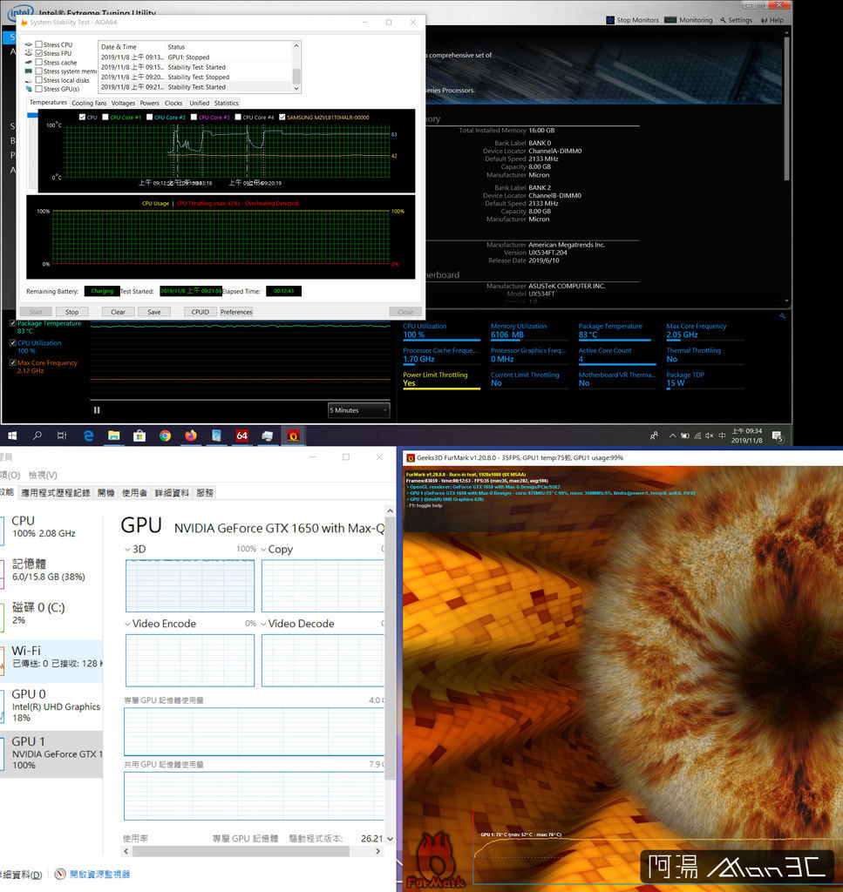
Task: Open 開啟資源監視器 resource monitor link
Action: tap(99, 875)
